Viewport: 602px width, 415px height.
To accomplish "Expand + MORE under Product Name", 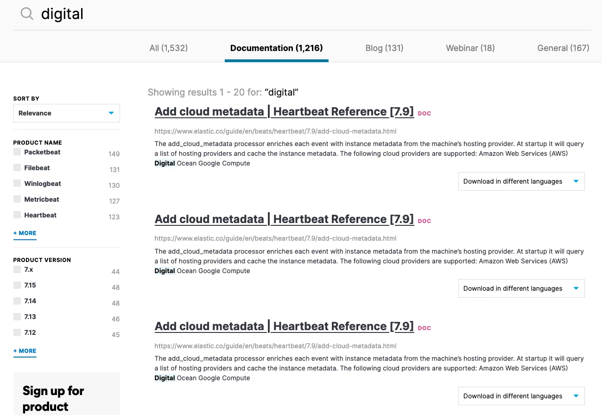I will pos(25,233).
